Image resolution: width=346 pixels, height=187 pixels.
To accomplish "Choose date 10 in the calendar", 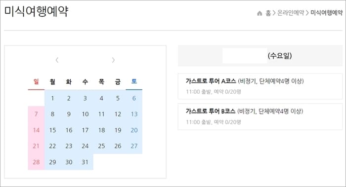I will (x=85, y=114).
